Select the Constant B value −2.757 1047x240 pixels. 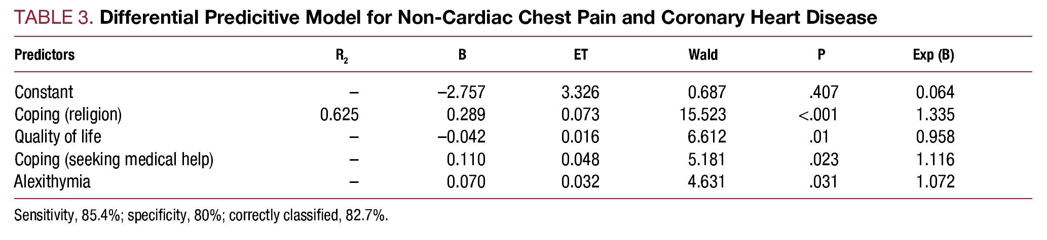click(461, 92)
